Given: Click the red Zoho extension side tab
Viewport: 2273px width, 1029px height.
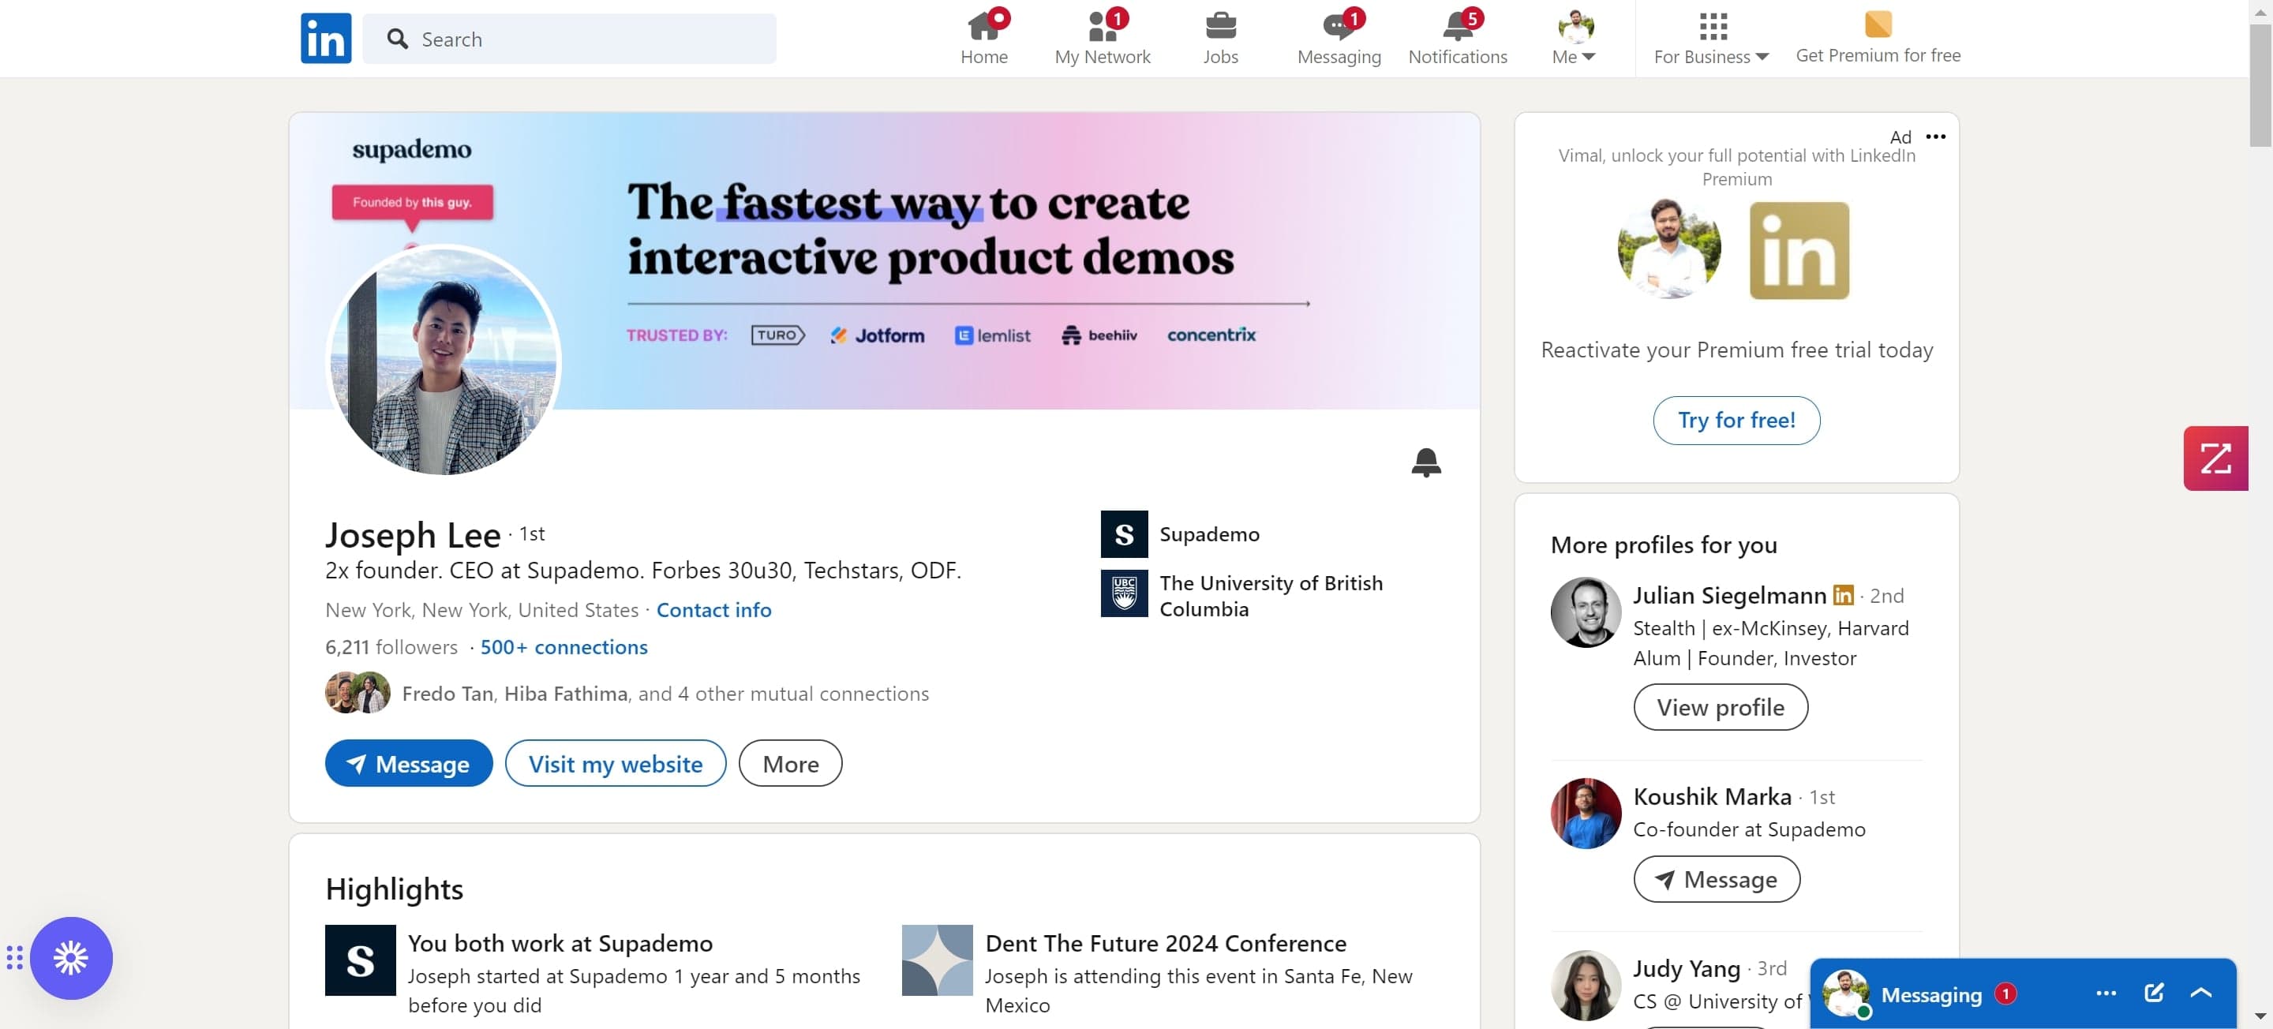Looking at the screenshot, I should click(x=2215, y=459).
